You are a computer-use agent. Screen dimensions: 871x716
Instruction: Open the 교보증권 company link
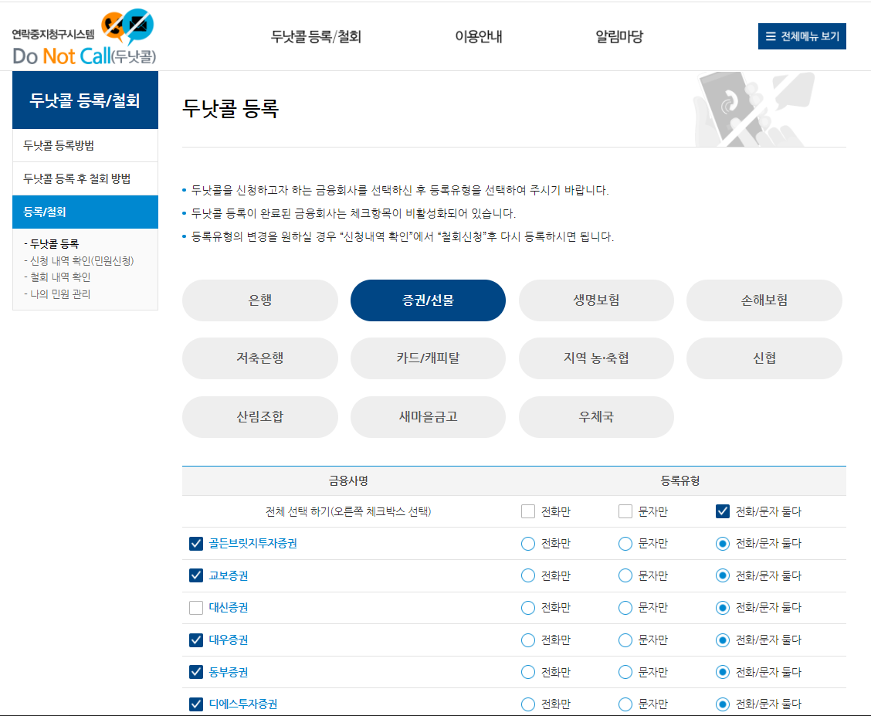[x=229, y=575]
